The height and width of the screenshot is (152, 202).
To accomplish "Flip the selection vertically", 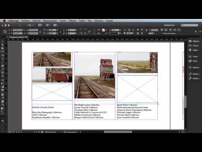I will (85, 33).
